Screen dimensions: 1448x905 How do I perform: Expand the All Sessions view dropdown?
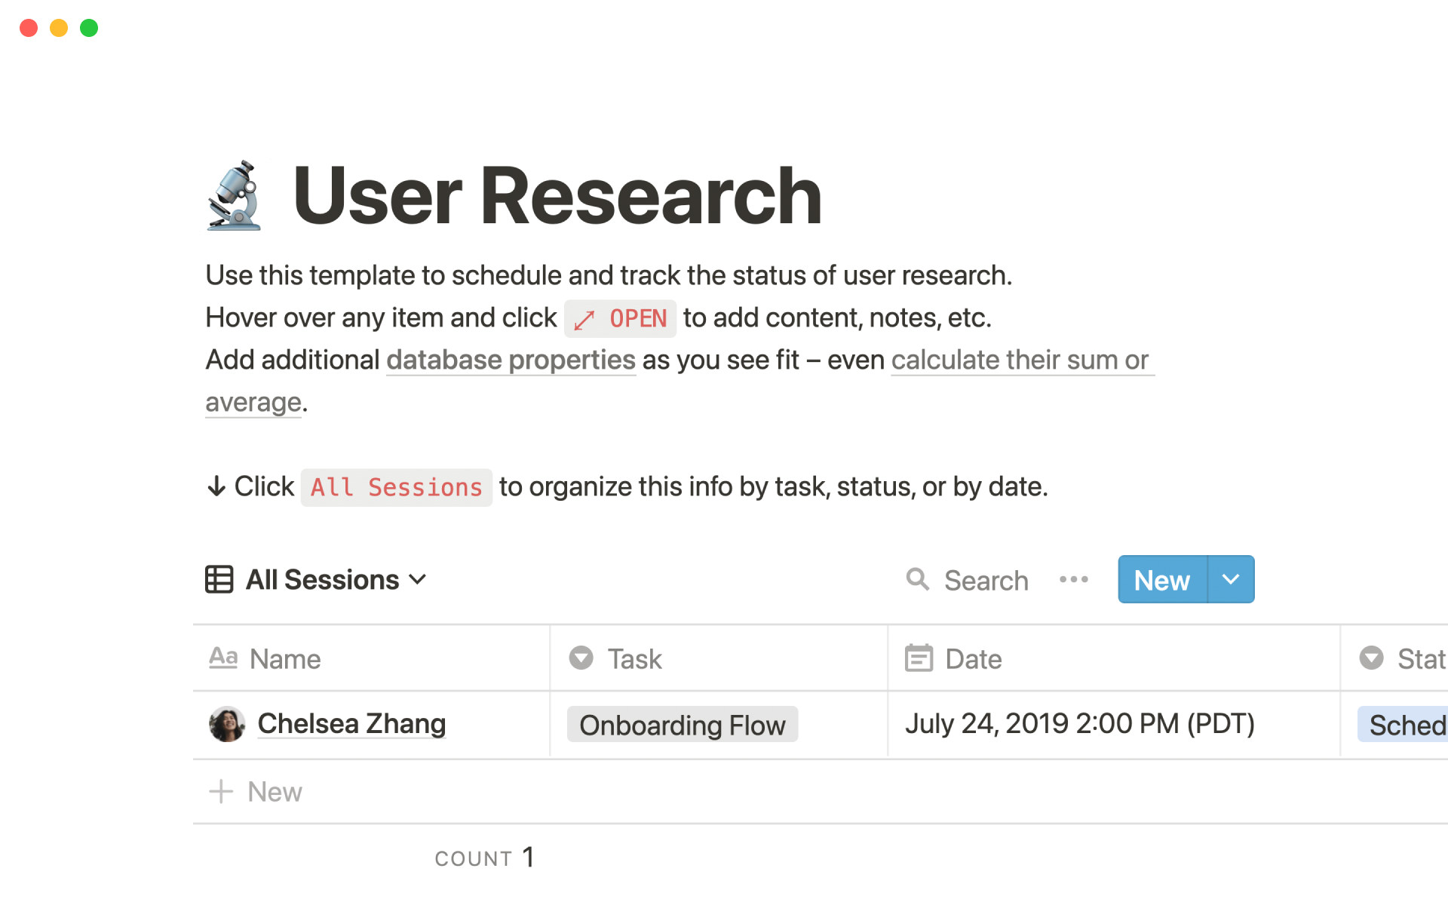tap(417, 579)
